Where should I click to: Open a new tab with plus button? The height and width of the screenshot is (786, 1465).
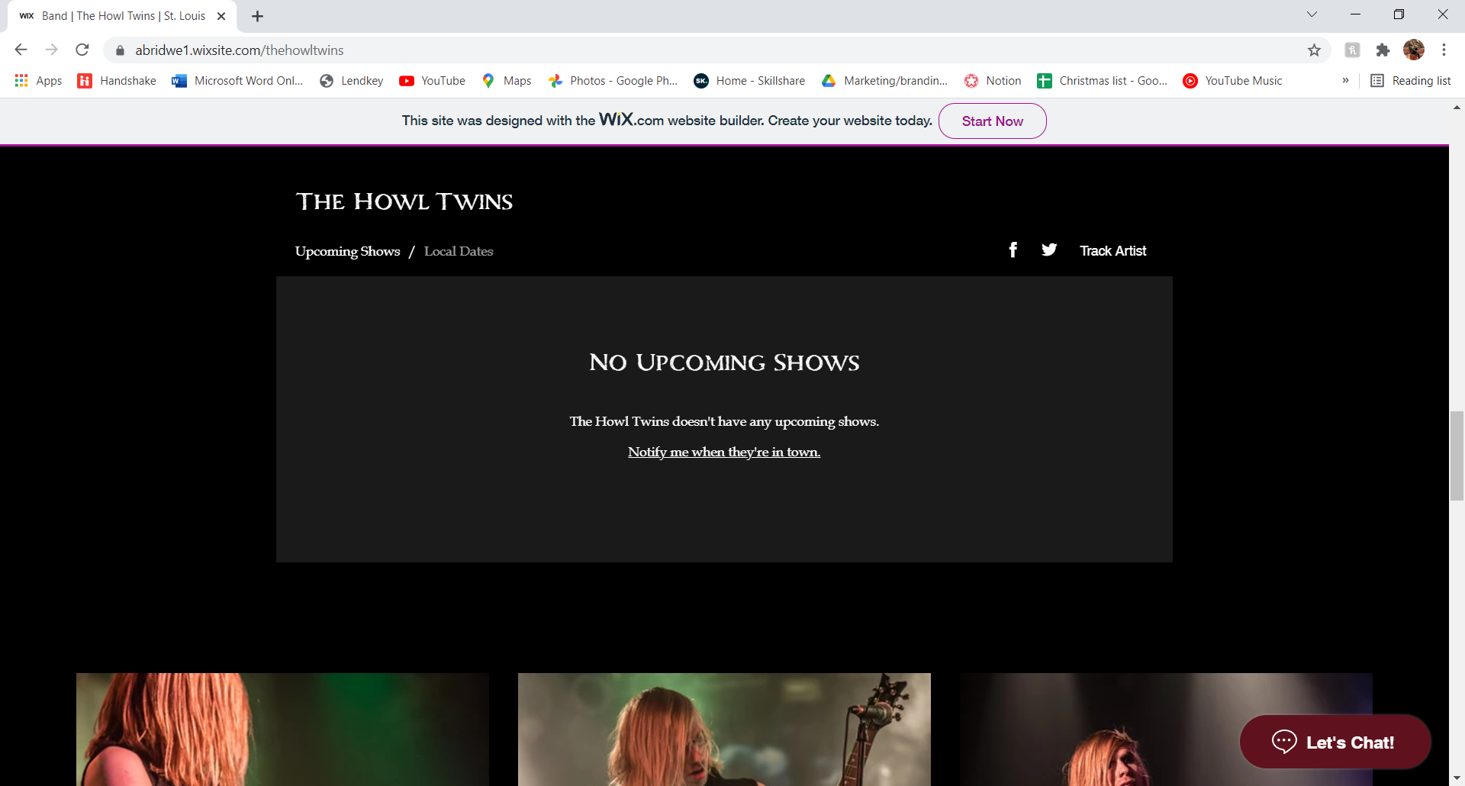click(257, 16)
